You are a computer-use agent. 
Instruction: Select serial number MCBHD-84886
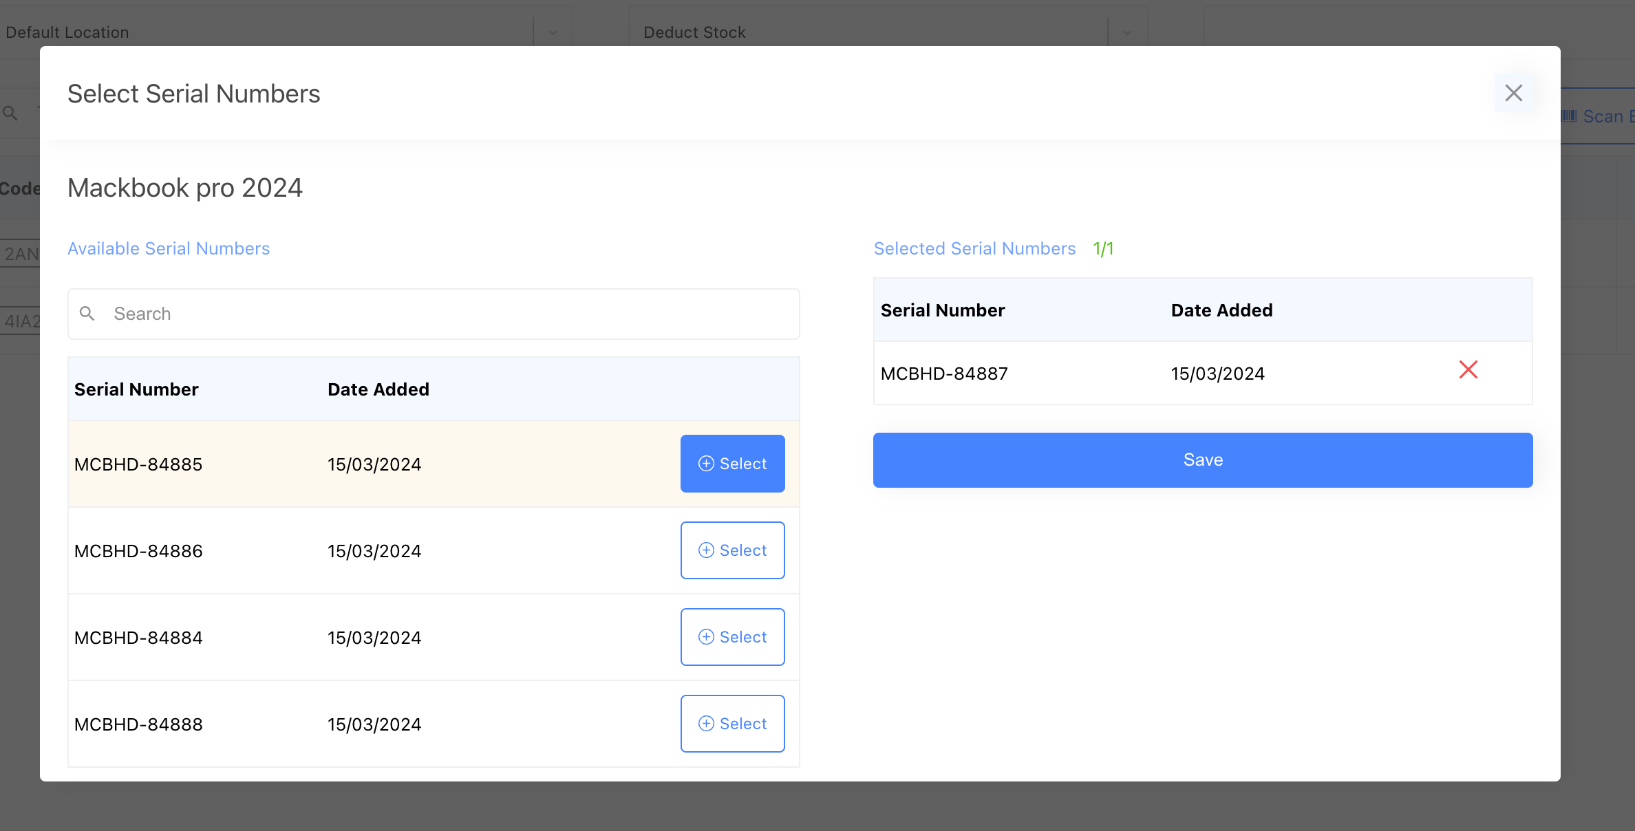[x=732, y=550]
